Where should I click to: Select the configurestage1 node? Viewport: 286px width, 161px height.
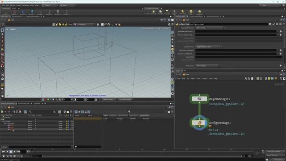pos(199,123)
